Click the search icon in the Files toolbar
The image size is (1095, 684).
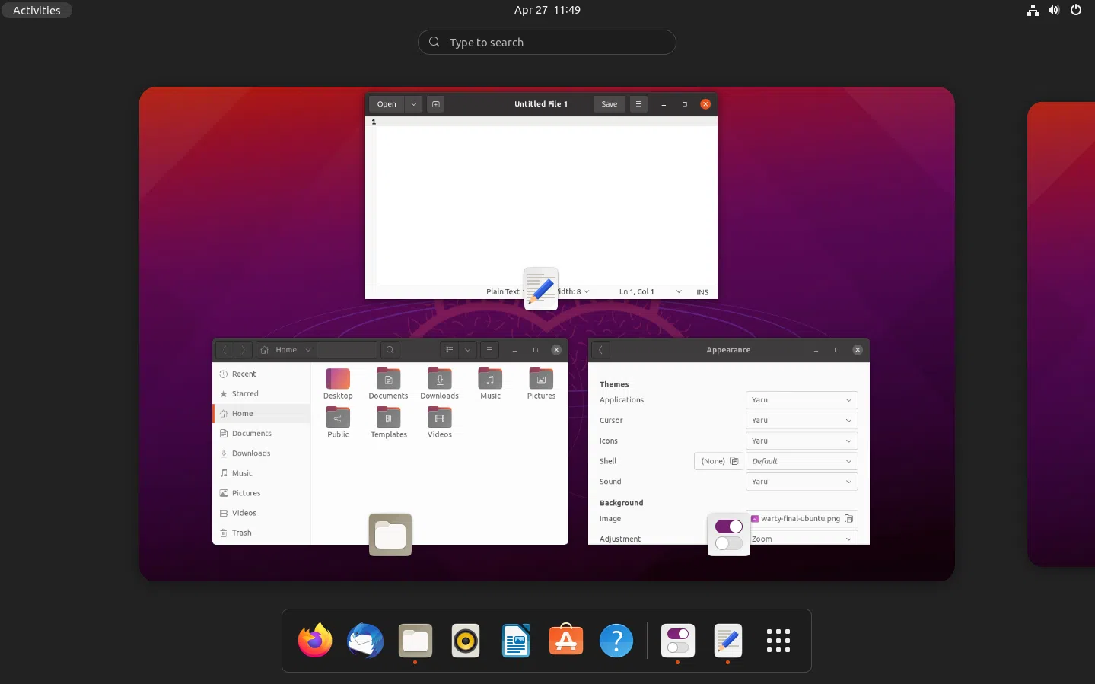[390, 349]
